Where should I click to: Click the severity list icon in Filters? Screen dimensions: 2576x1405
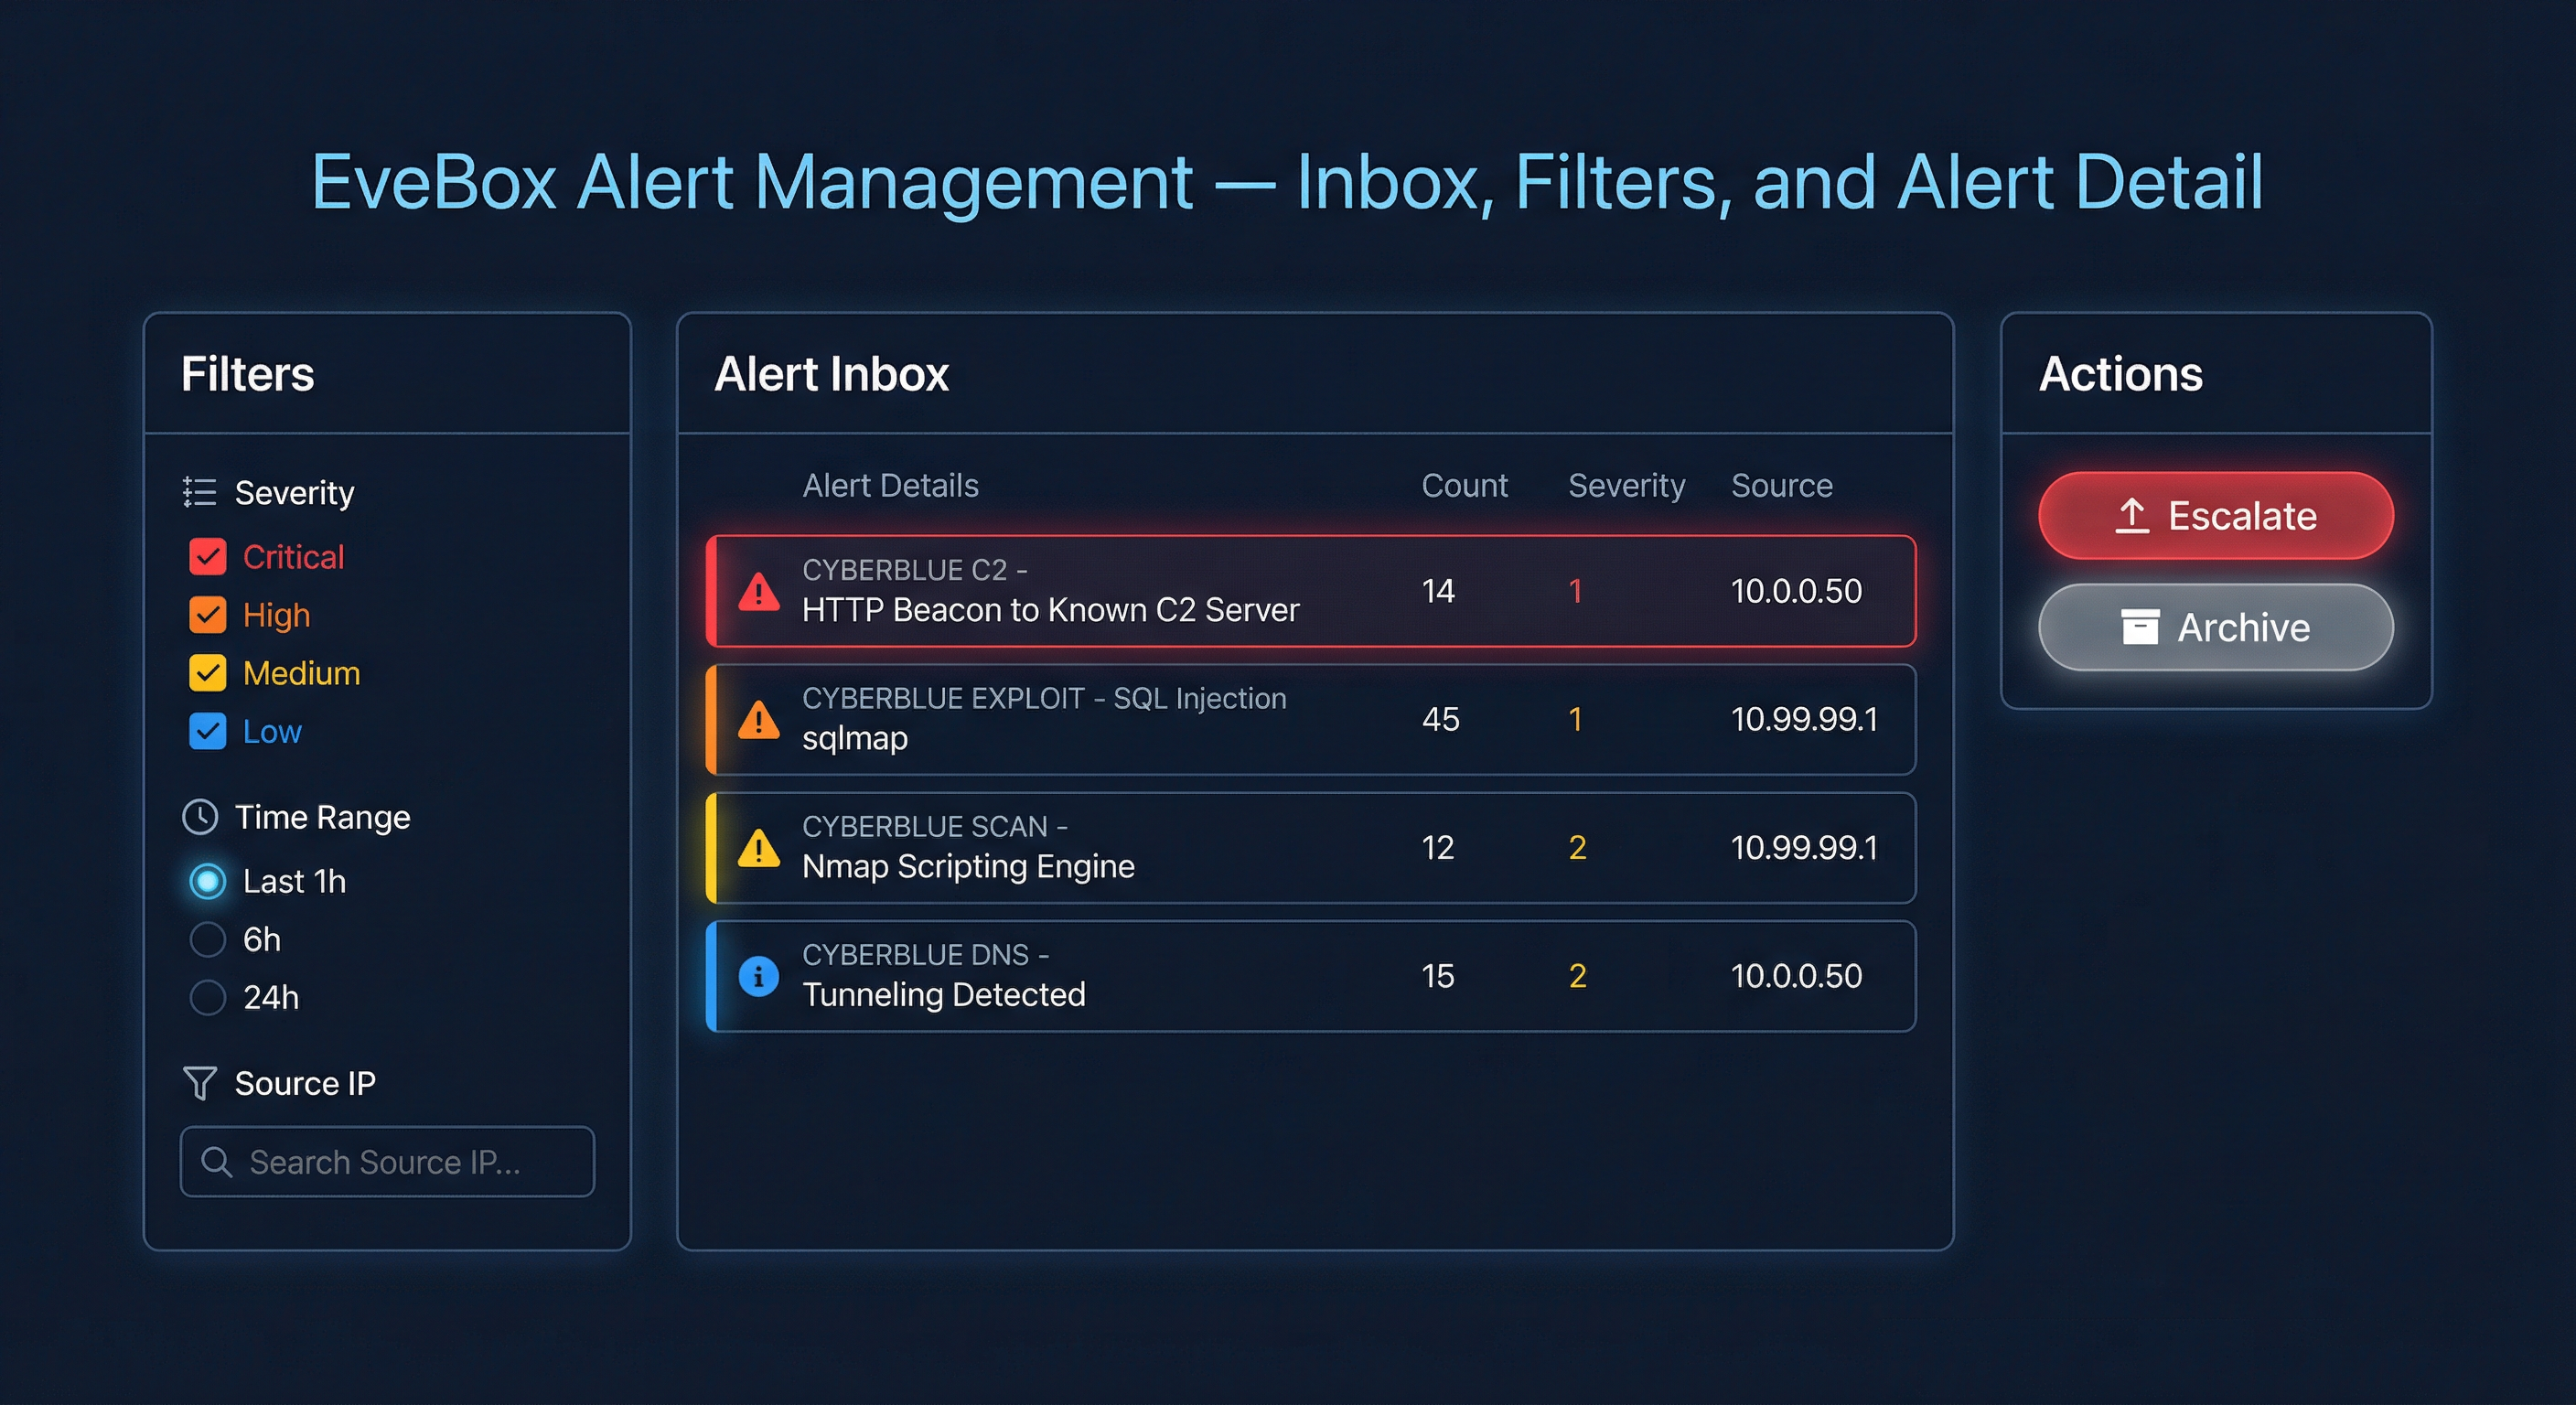tap(199, 492)
